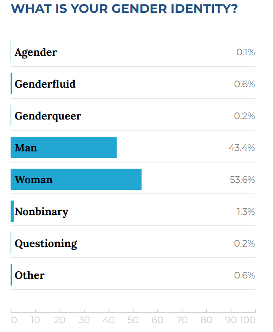
Task: Click the 0.6% value beside Genderfluid
Action: point(244,84)
